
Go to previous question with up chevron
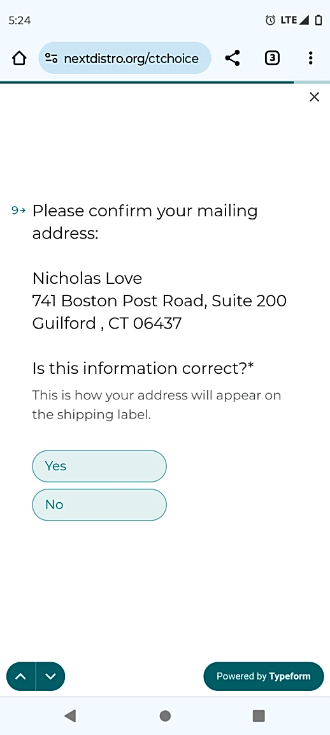click(x=21, y=676)
